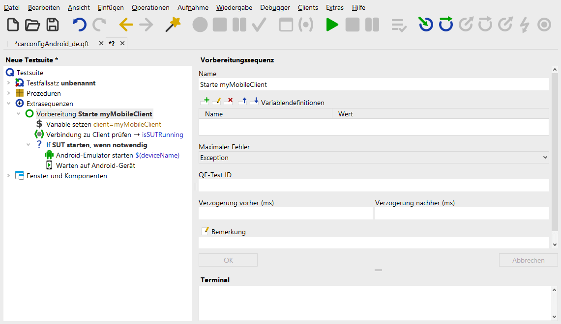Click Terminal scrollbar up arrow
Image resolution: width=561 pixels, height=324 pixels.
(x=555, y=290)
